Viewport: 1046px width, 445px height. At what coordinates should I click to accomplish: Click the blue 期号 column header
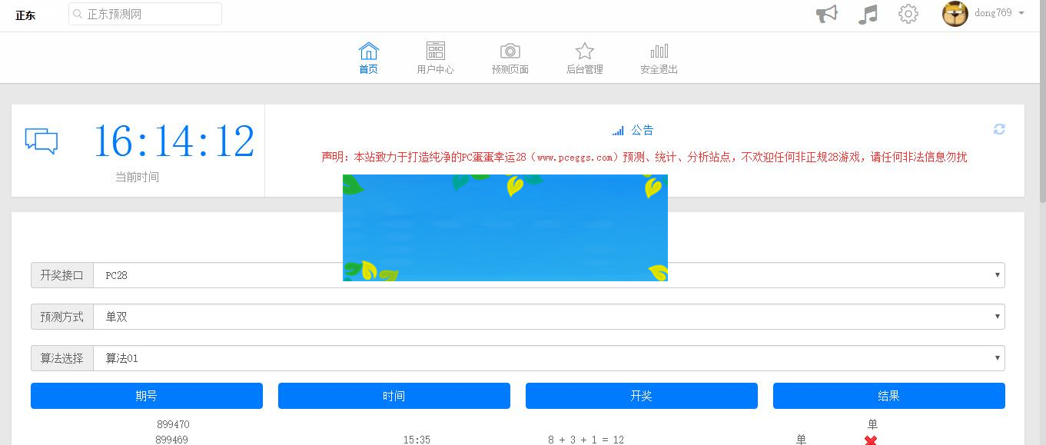146,396
